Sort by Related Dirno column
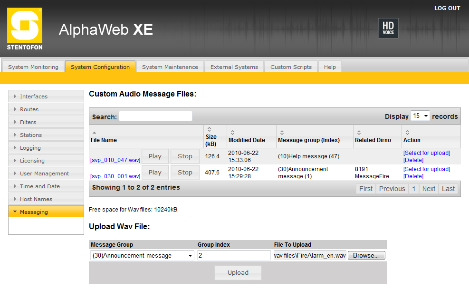Image resolution: width=469 pixels, height=289 pixels. [358, 133]
